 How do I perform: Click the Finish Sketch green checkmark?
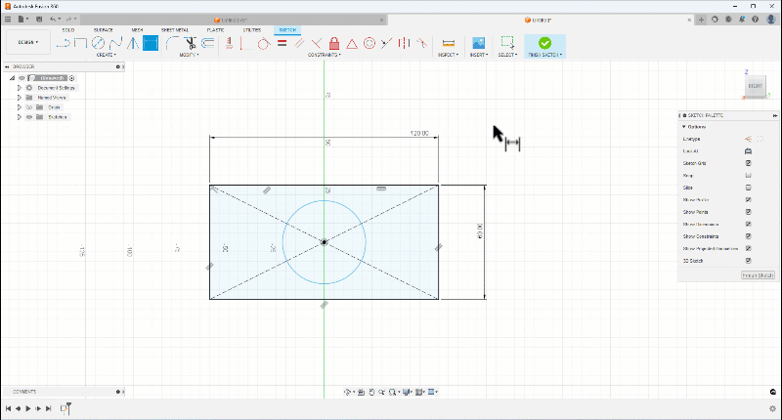(544, 43)
